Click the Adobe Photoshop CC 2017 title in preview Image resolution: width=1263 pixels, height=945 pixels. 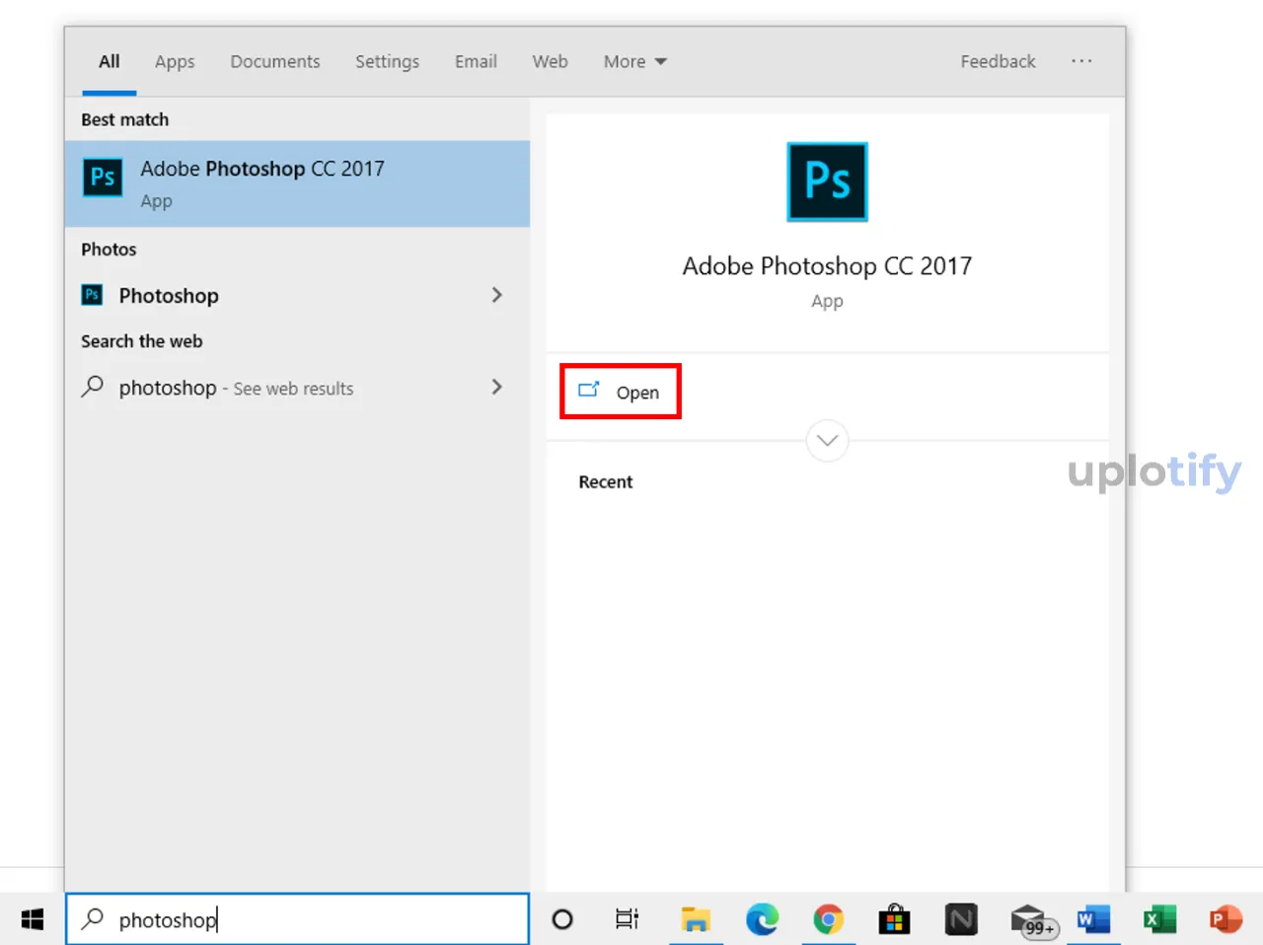click(827, 266)
